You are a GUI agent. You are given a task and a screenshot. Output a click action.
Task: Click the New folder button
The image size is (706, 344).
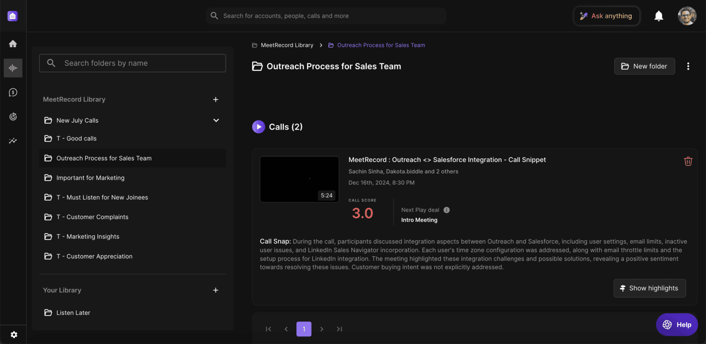pos(644,66)
